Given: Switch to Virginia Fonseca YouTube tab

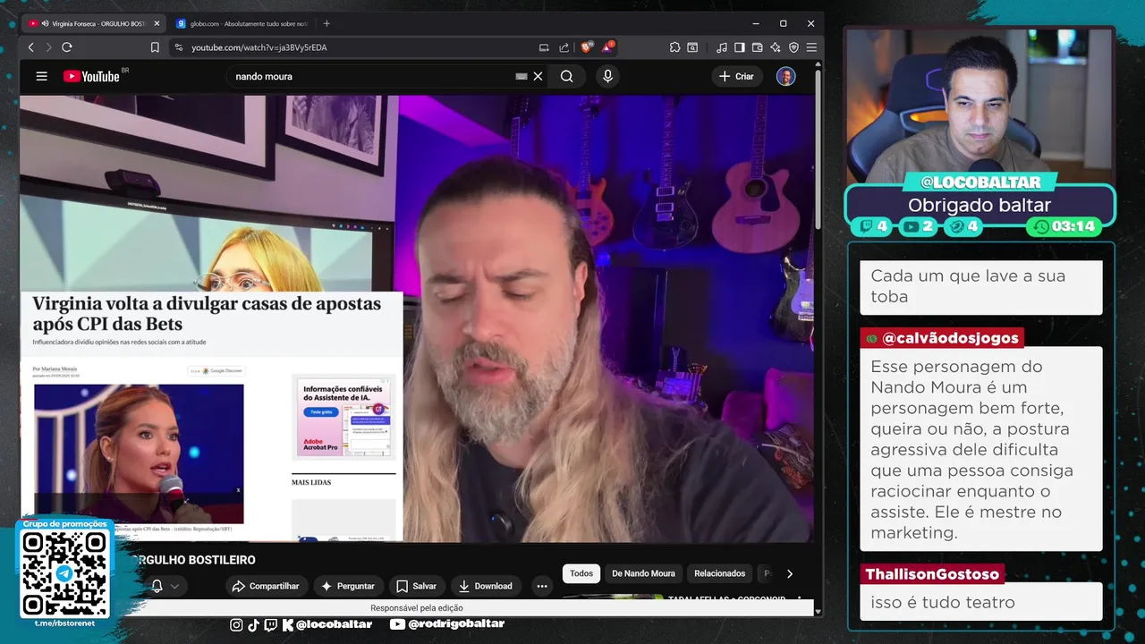Looking at the screenshot, I should pyautogui.click(x=96, y=23).
